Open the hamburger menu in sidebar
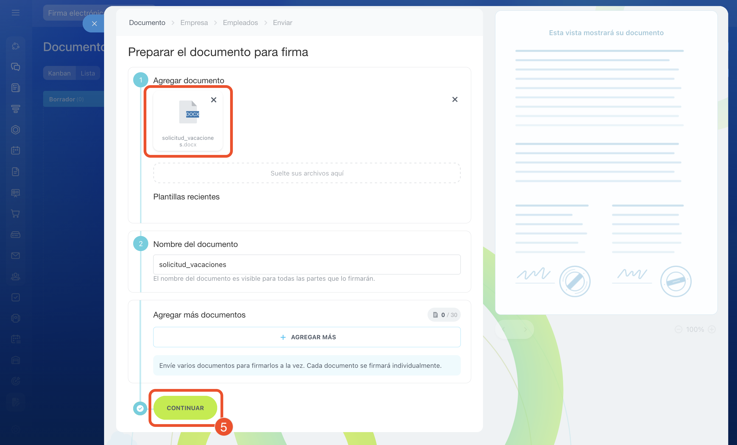 click(x=16, y=13)
